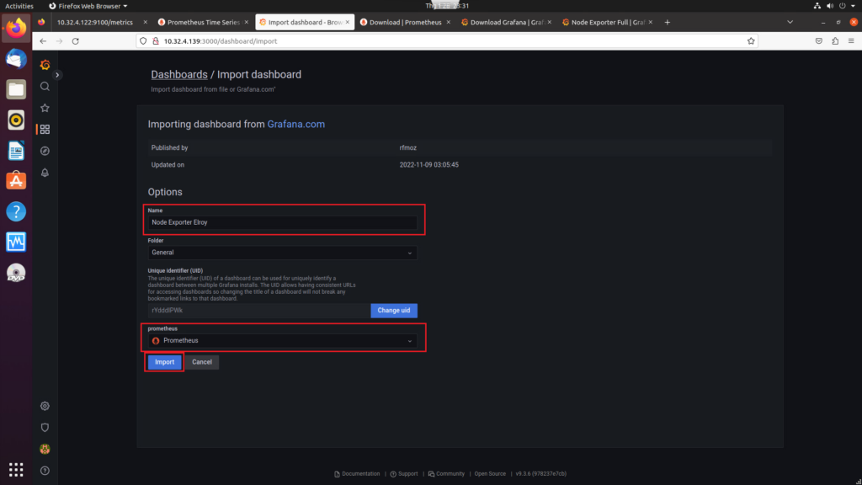Open the Server admin shield icon
The width and height of the screenshot is (862, 485).
click(45, 427)
